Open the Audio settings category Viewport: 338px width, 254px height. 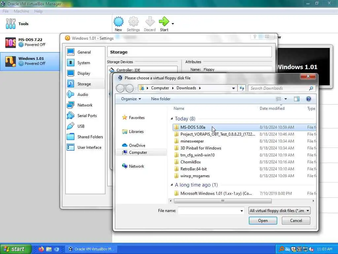point(85,94)
